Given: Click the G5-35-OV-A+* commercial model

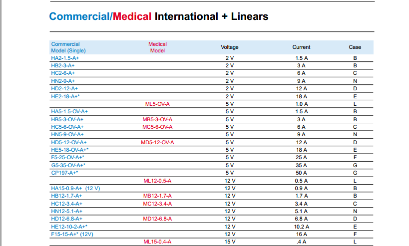Looking at the screenshot, I should [x=68, y=165].
